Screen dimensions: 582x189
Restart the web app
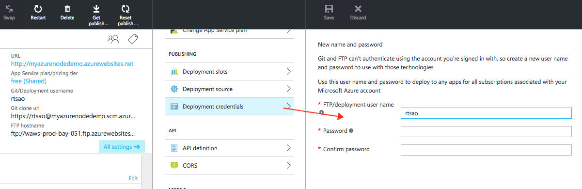pos(38,9)
